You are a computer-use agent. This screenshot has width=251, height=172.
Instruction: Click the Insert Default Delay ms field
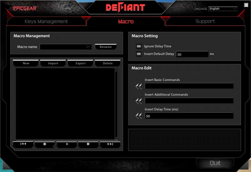tap(192, 54)
